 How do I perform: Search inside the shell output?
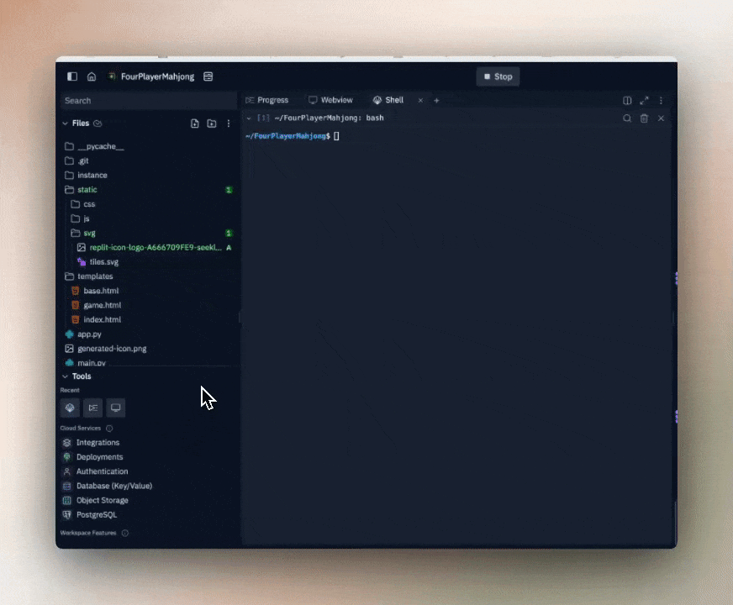click(627, 118)
